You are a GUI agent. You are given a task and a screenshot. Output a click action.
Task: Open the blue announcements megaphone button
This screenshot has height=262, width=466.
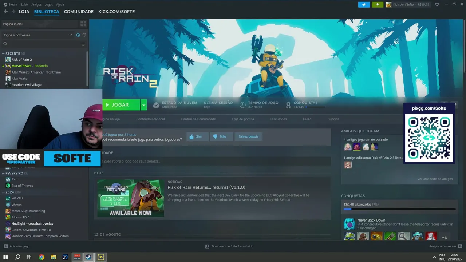point(364,5)
